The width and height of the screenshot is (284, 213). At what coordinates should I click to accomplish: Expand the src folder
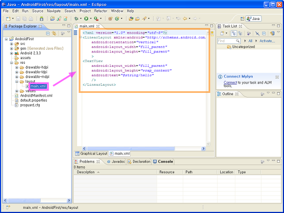coord(11,44)
